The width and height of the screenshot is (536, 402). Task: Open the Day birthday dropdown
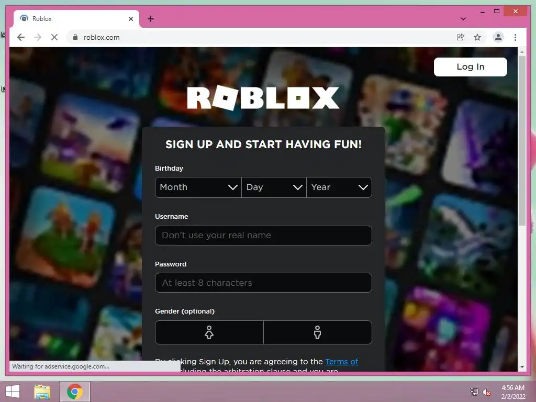pyautogui.click(x=274, y=187)
